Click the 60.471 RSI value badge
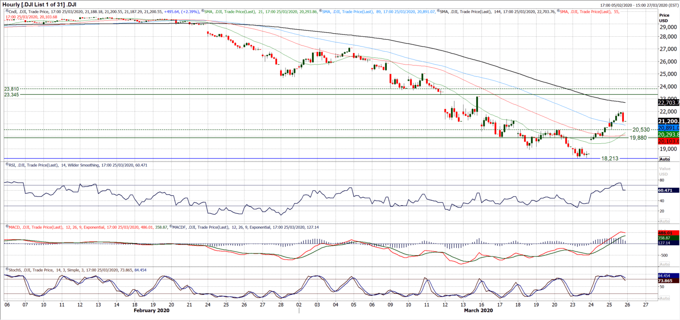The height and width of the screenshot is (320, 680). [x=666, y=191]
